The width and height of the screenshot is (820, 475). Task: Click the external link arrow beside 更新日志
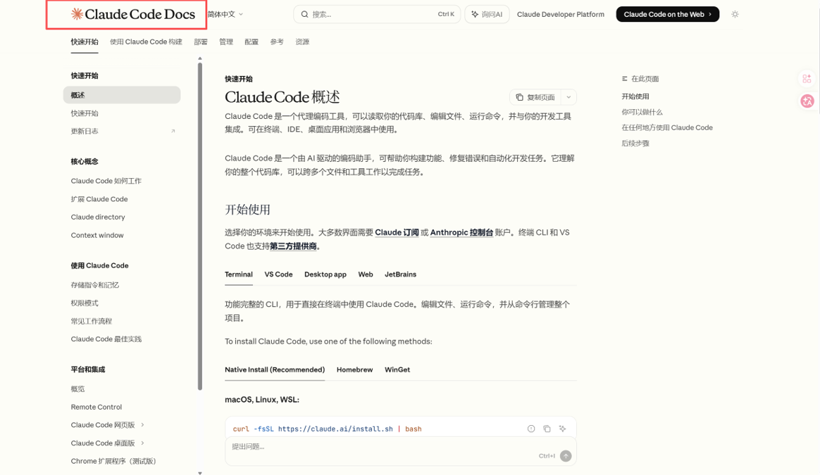click(x=173, y=131)
